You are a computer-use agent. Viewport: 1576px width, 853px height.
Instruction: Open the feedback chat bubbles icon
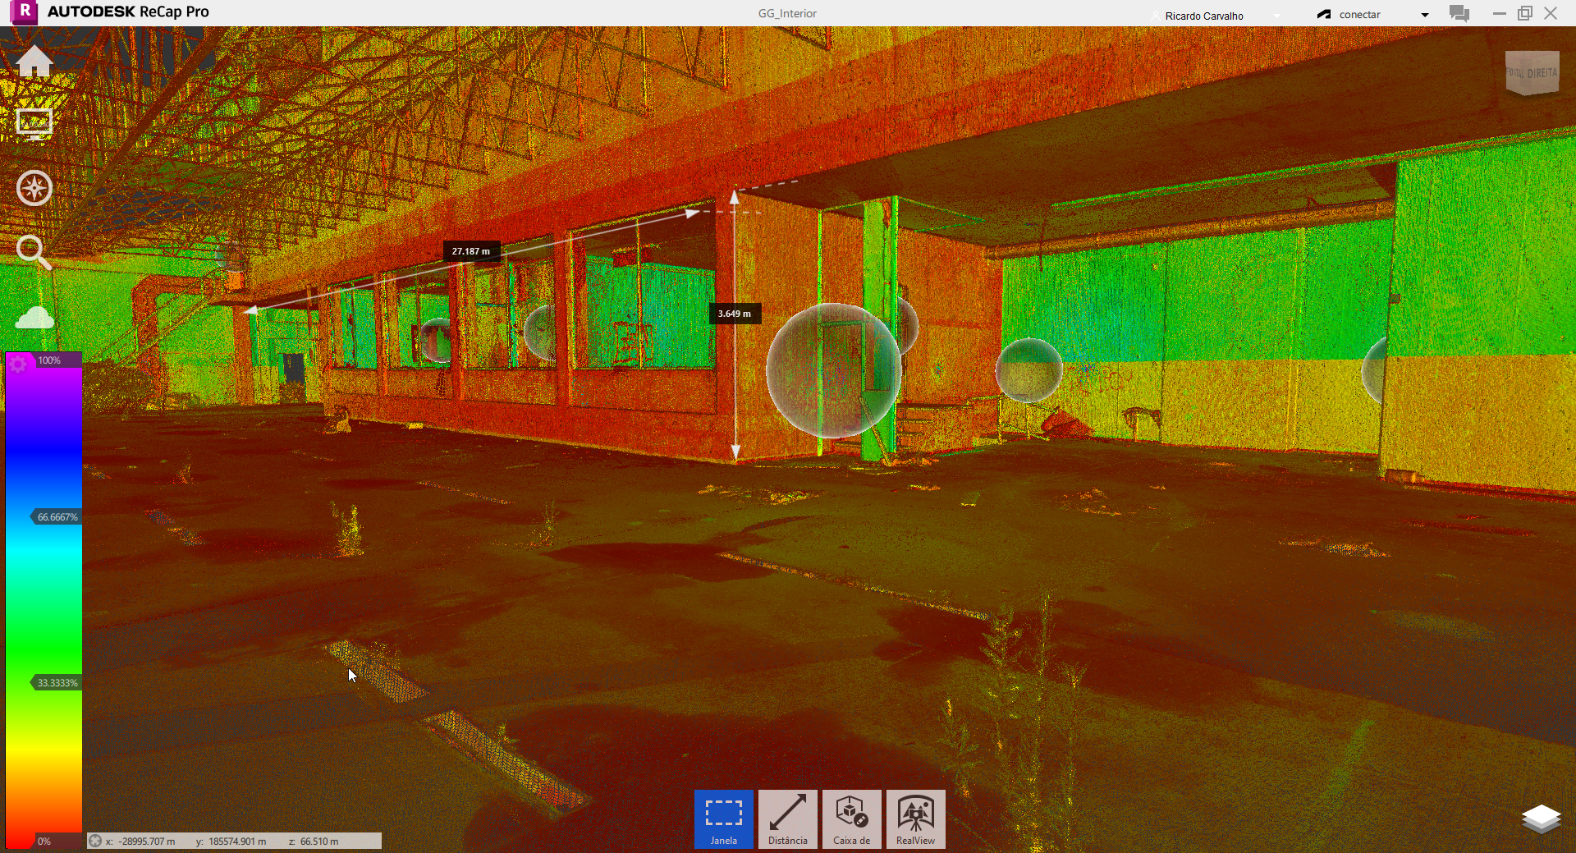pos(1459,14)
